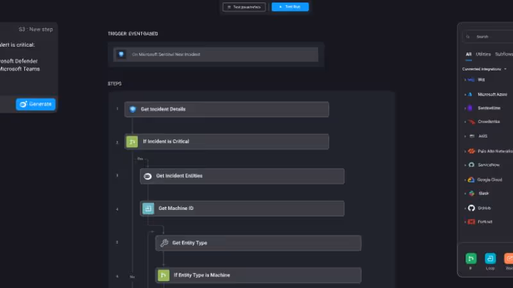The width and height of the screenshot is (513, 288).
Task: Click the SentinelOne purple icon
Action: click(x=470, y=108)
